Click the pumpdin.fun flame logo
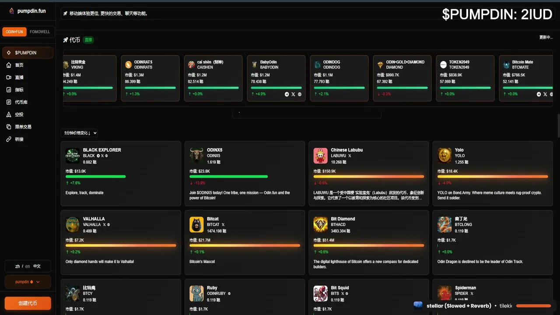The image size is (560, 315). pos(12,11)
